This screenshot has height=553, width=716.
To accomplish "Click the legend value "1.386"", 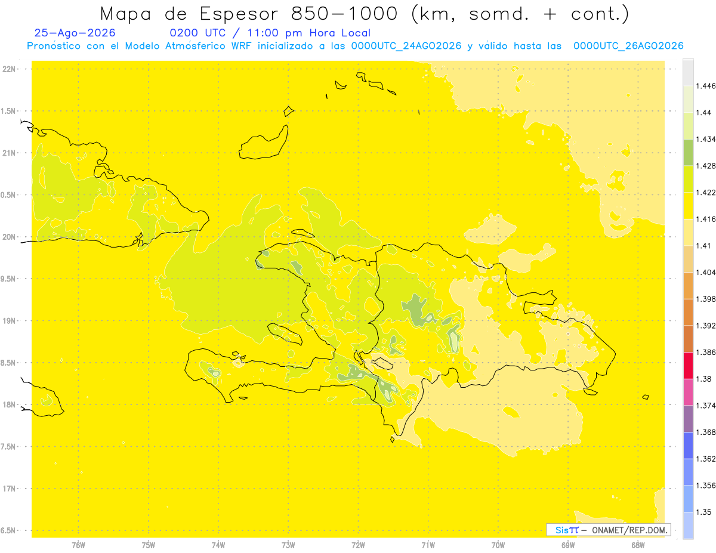I will 706,353.
